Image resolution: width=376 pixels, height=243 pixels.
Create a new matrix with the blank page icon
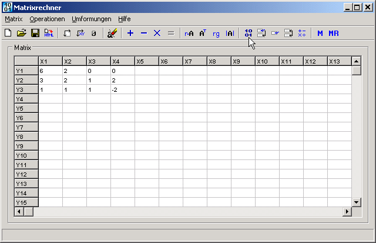tap(8, 33)
